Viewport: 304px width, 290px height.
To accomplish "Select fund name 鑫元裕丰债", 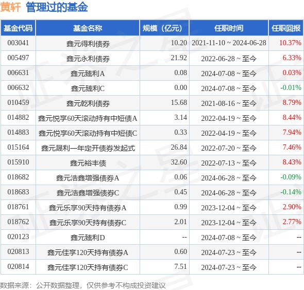I will coord(88,163).
